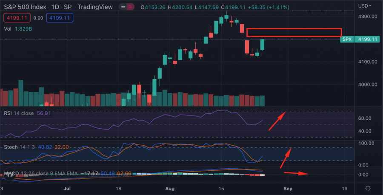This screenshot has width=383, height=195.
Task: Click the 19 date label on time axis
Action: click(x=345, y=189)
